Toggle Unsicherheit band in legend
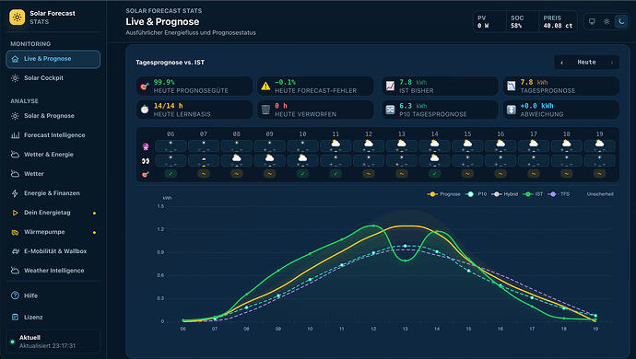This screenshot has width=636, height=359. pyautogui.click(x=600, y=194)
